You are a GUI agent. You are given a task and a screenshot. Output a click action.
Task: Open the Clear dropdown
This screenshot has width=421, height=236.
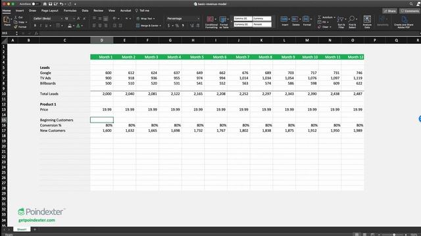pyautogui.click(x=330, y=27)
